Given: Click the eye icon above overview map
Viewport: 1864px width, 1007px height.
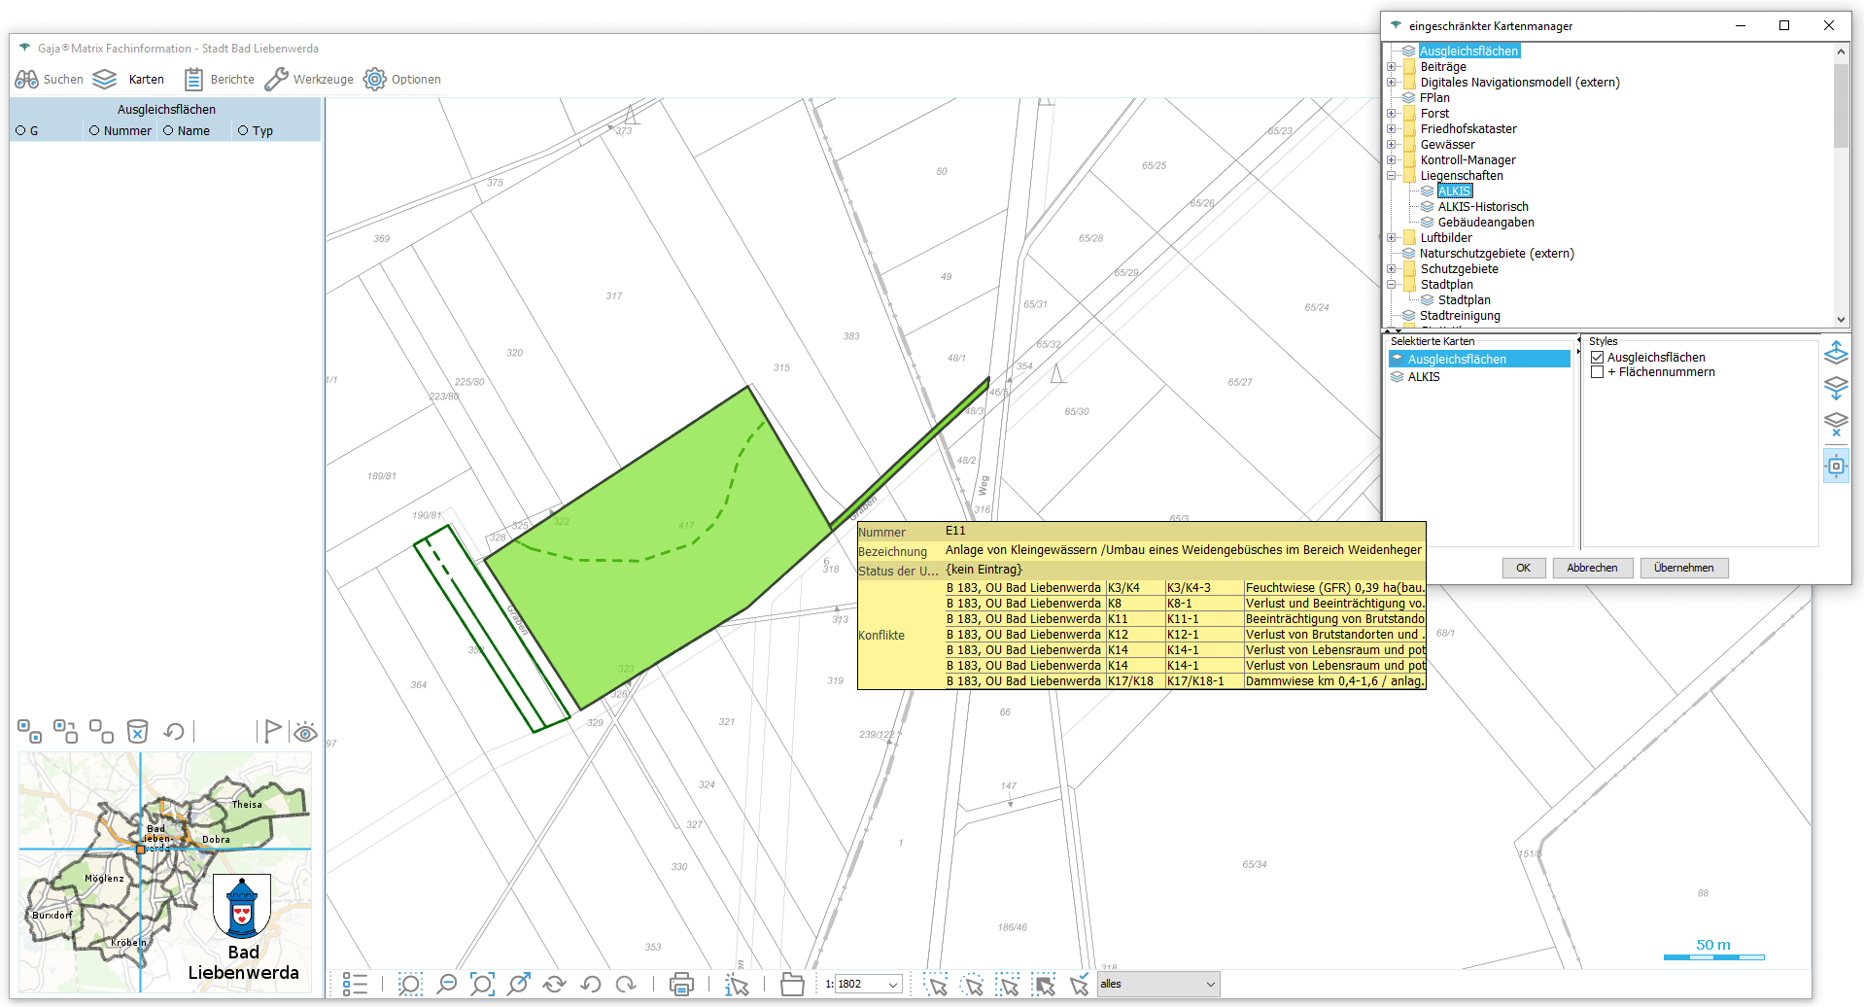Looking at the screenshot, I should pos(305,732).
